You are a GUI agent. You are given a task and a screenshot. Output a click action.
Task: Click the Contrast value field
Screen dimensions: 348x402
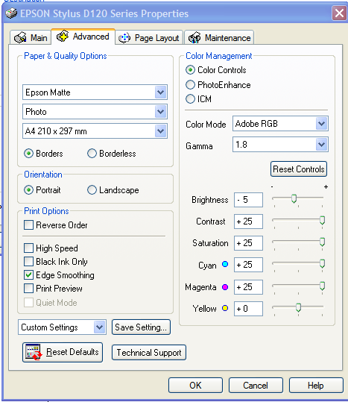pyautogui.click(x=248, y=222)
